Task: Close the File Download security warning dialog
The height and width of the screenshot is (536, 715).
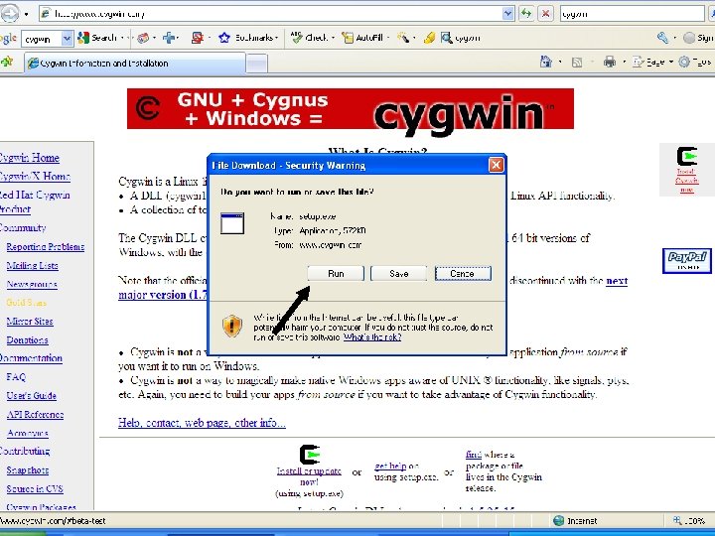Action: [x=496, y=165]
